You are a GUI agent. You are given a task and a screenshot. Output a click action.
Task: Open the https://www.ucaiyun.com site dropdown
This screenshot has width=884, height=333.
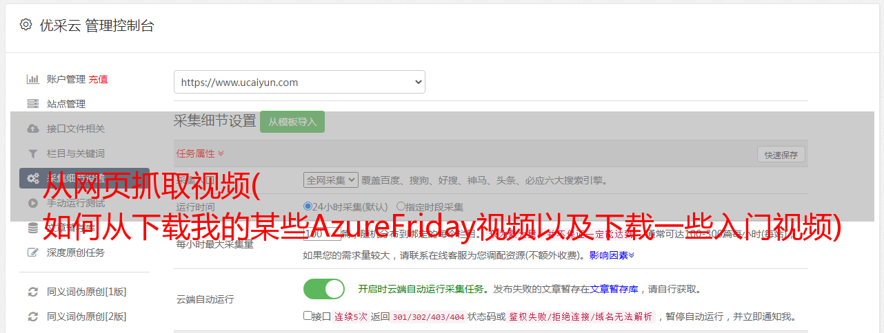(x=299, y=82)
